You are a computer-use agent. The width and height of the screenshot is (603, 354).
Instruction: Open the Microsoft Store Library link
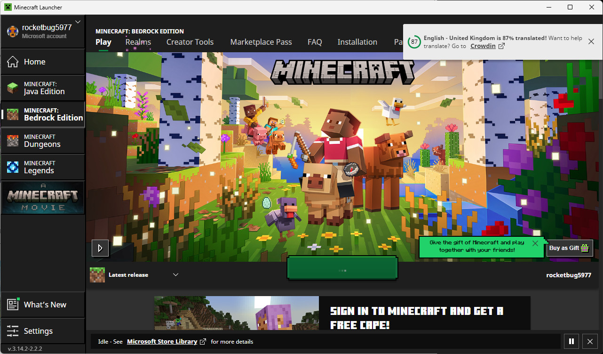point(167,342)
